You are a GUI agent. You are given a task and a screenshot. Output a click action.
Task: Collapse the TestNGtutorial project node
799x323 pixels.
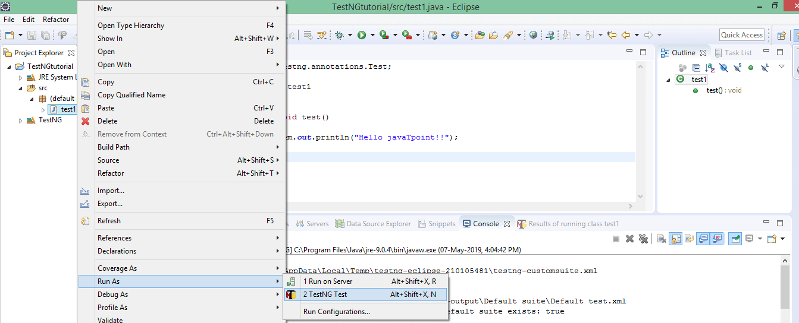(x=10, y=66)
